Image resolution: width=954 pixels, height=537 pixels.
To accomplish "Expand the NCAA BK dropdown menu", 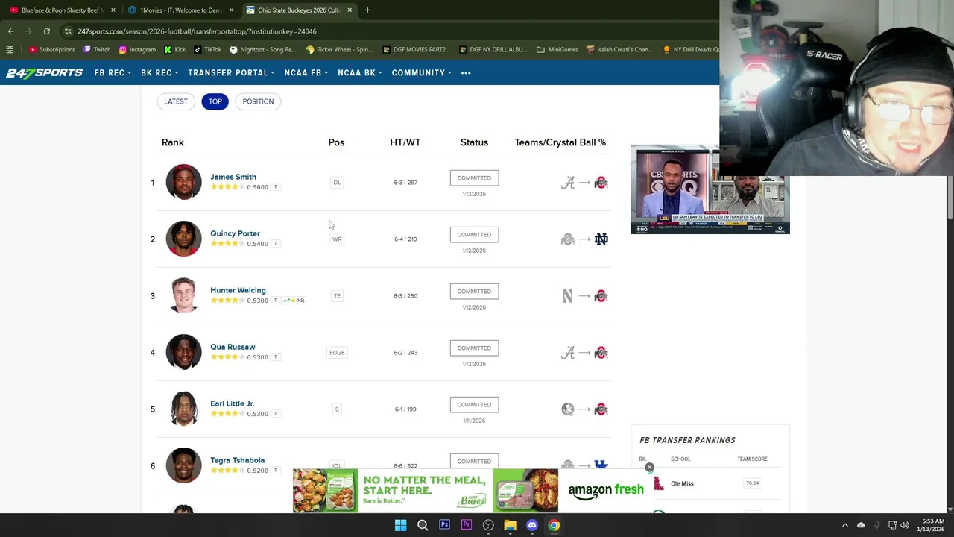I will [360, 72].
